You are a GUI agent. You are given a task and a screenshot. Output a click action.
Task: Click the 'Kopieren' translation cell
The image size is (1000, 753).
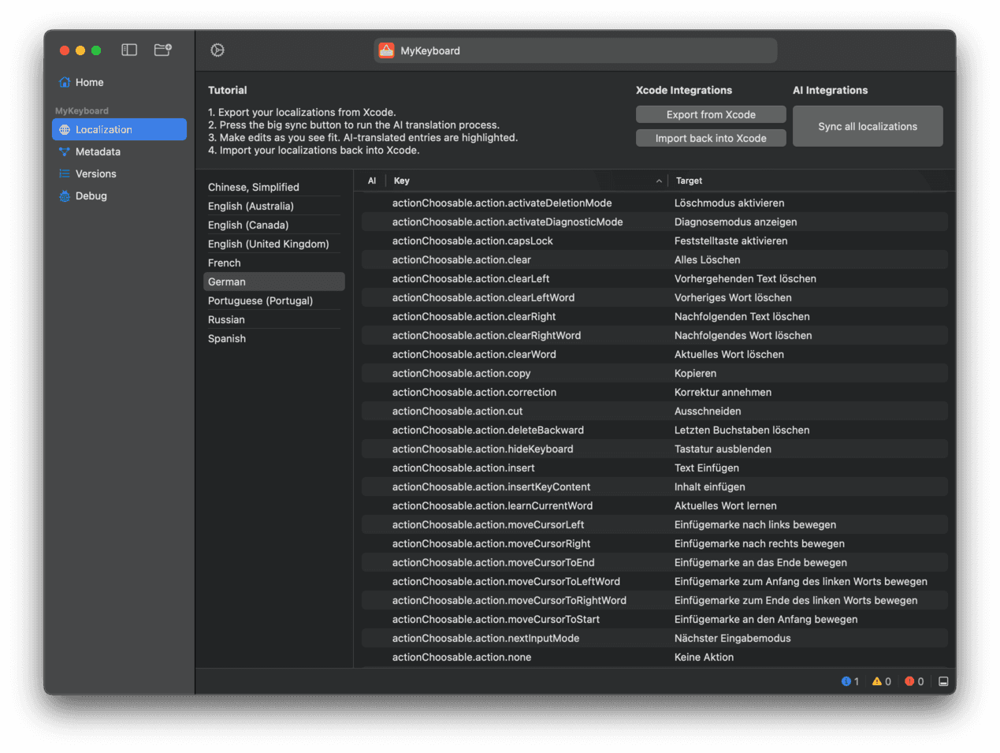(695, 373)
